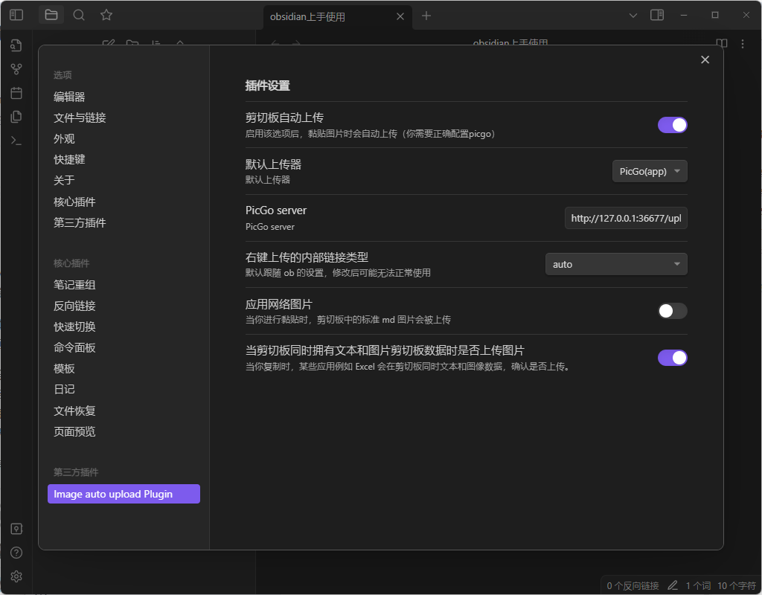Open the internal link type dropdown set to auto

coord(615,263)
